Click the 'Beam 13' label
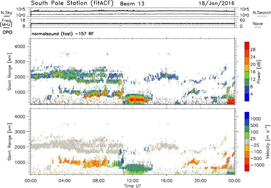Screen dimensions: 271x188 [x=132, y=4]
